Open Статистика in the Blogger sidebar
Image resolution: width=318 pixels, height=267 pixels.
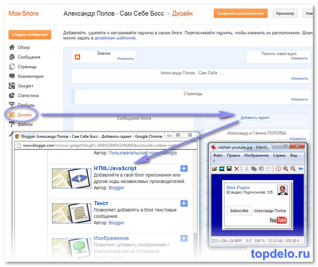24,95
